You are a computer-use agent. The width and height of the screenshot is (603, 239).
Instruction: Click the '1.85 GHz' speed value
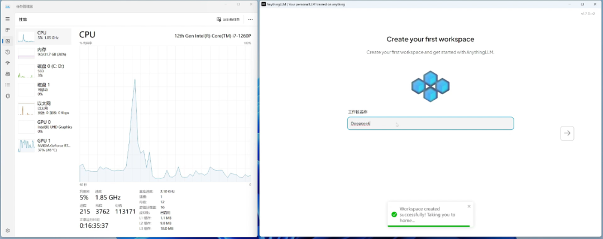tap(108, 198)
